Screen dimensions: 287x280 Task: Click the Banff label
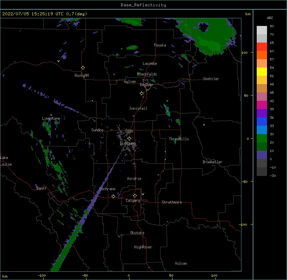click(x=41, y=189)
